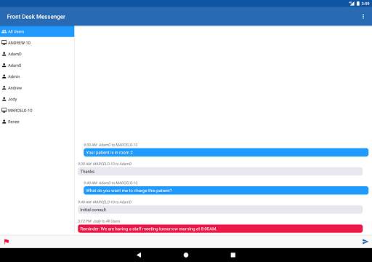This screenshot has width=372, height=262.
Task: Open the red staff meeting reminder message
Action: click(x=220, y=229)
